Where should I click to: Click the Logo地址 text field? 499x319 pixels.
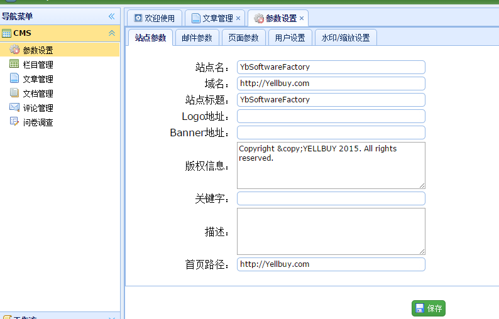(x=331, y=116)
